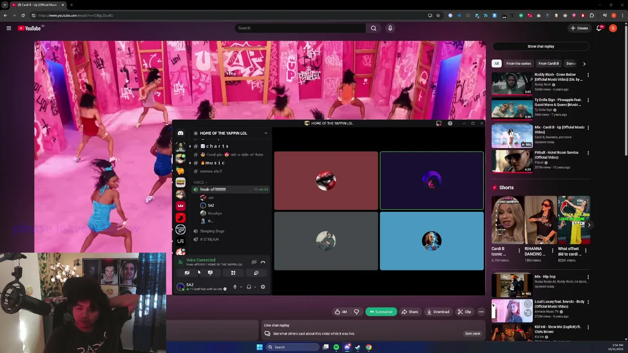
Task: Search YouTube with voice microphone
Action: 390,28
